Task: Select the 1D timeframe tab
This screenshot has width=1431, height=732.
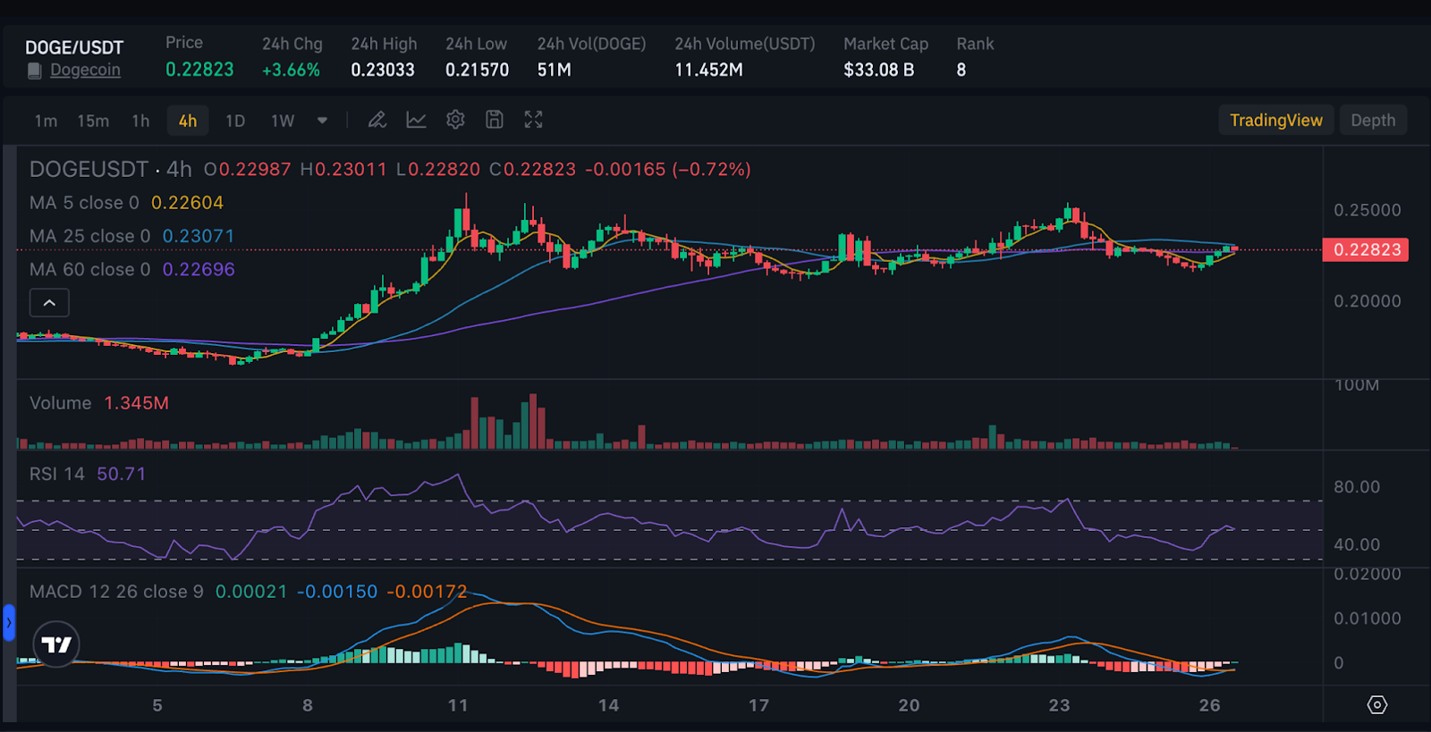Action: 235,121
